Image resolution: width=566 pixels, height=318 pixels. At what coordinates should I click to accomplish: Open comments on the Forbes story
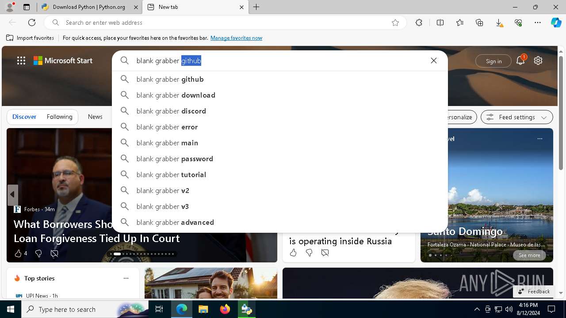pyautogui.click(x=54, y=254)
